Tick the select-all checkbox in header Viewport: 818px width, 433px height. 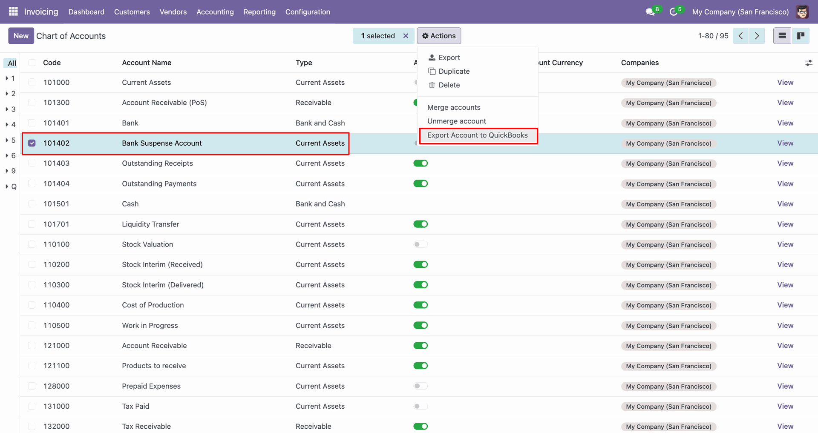(32, 63)
